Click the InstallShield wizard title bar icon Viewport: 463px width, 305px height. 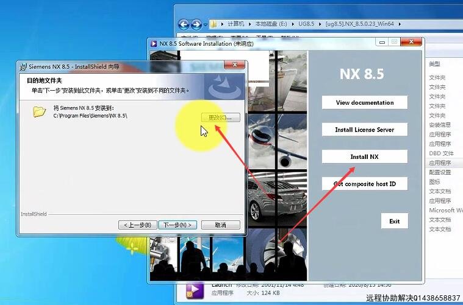(x=23, y=67)
